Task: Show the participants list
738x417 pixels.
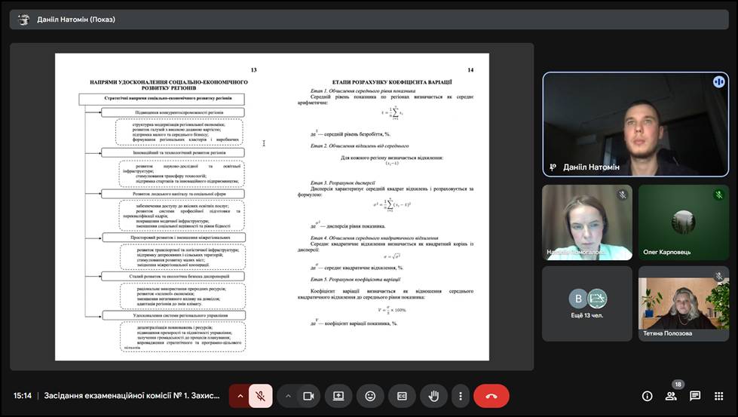Action: click(x=671, y=396)
